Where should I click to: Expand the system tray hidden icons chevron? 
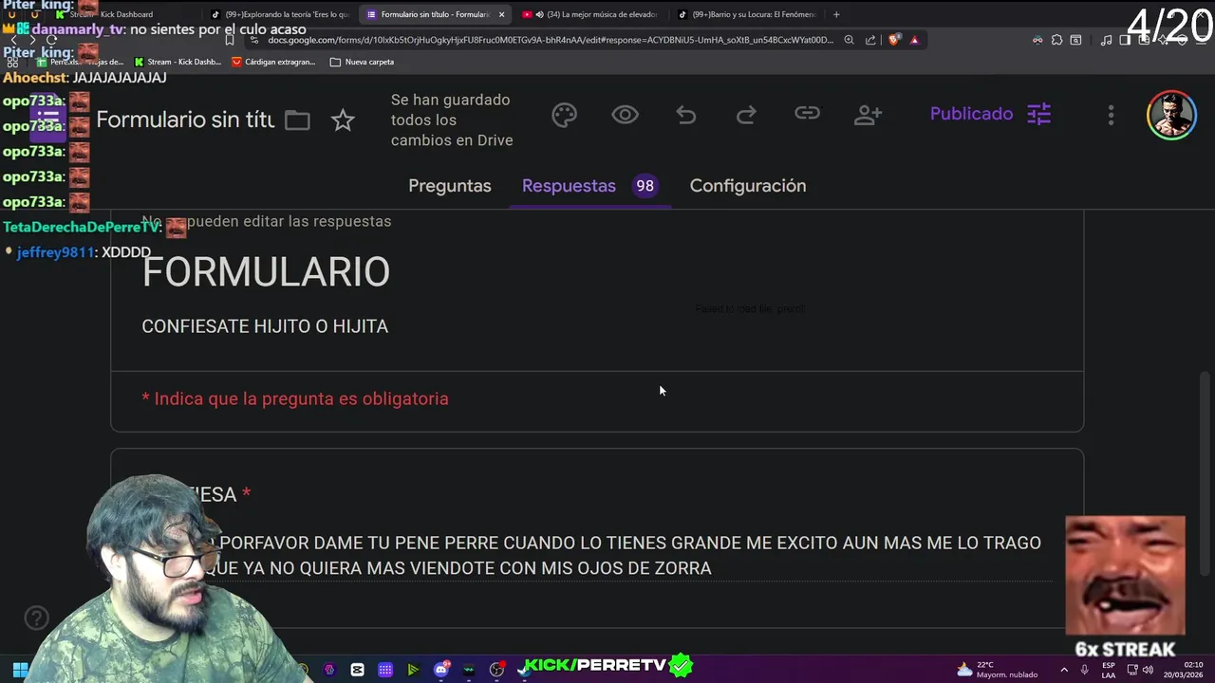1063,670
